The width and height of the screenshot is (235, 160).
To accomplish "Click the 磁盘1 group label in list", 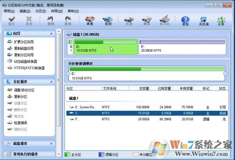I will pos(74,98).
